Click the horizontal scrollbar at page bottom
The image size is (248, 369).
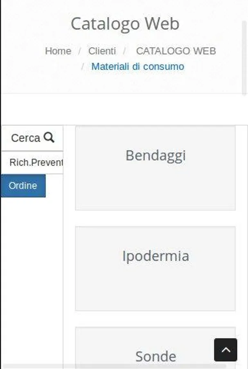(x=115, y=366)
